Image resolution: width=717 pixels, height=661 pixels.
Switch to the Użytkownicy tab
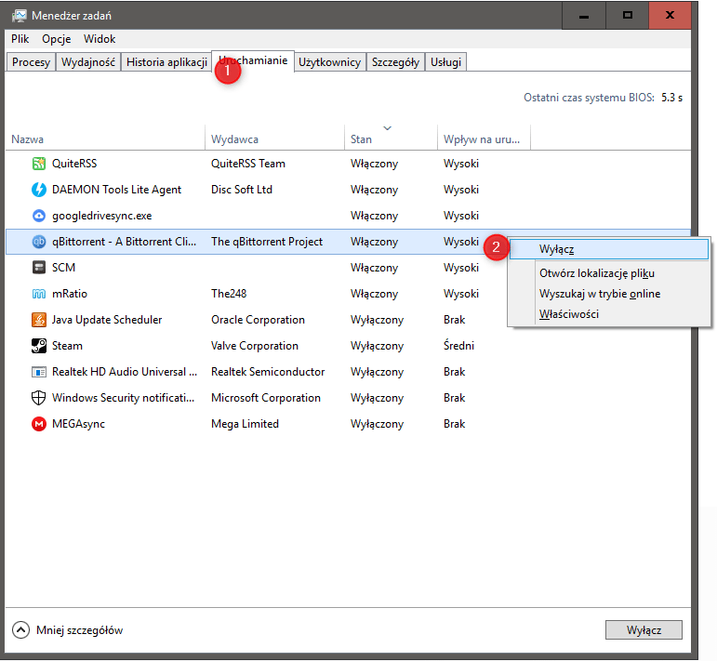[x=330, y=62]
